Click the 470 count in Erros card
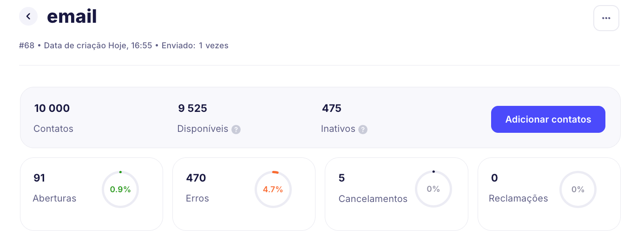Viewport: 637px width, 241px height. pyautogui.click(x=196, y=178)
